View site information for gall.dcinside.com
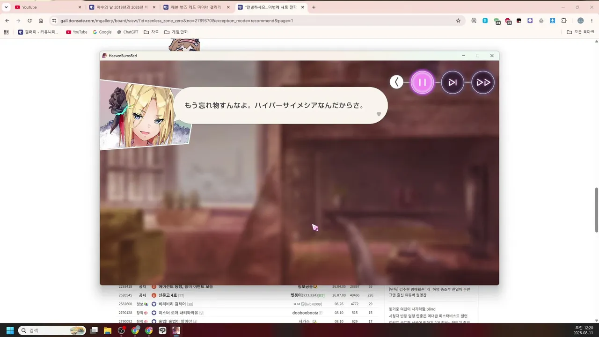Screen dimensions: 599x337 [x=54, y=21]
